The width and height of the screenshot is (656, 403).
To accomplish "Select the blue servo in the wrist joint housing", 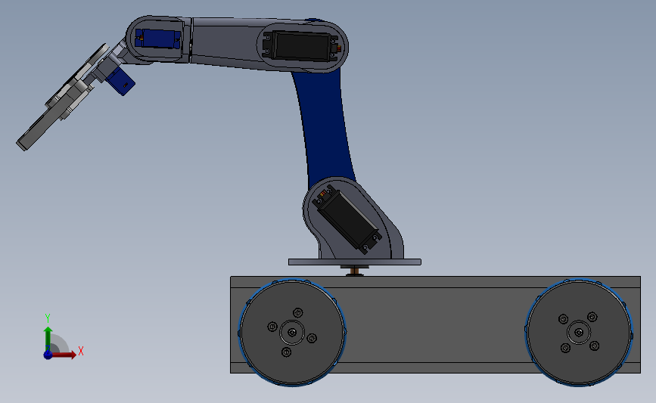I will pos(158,39).
